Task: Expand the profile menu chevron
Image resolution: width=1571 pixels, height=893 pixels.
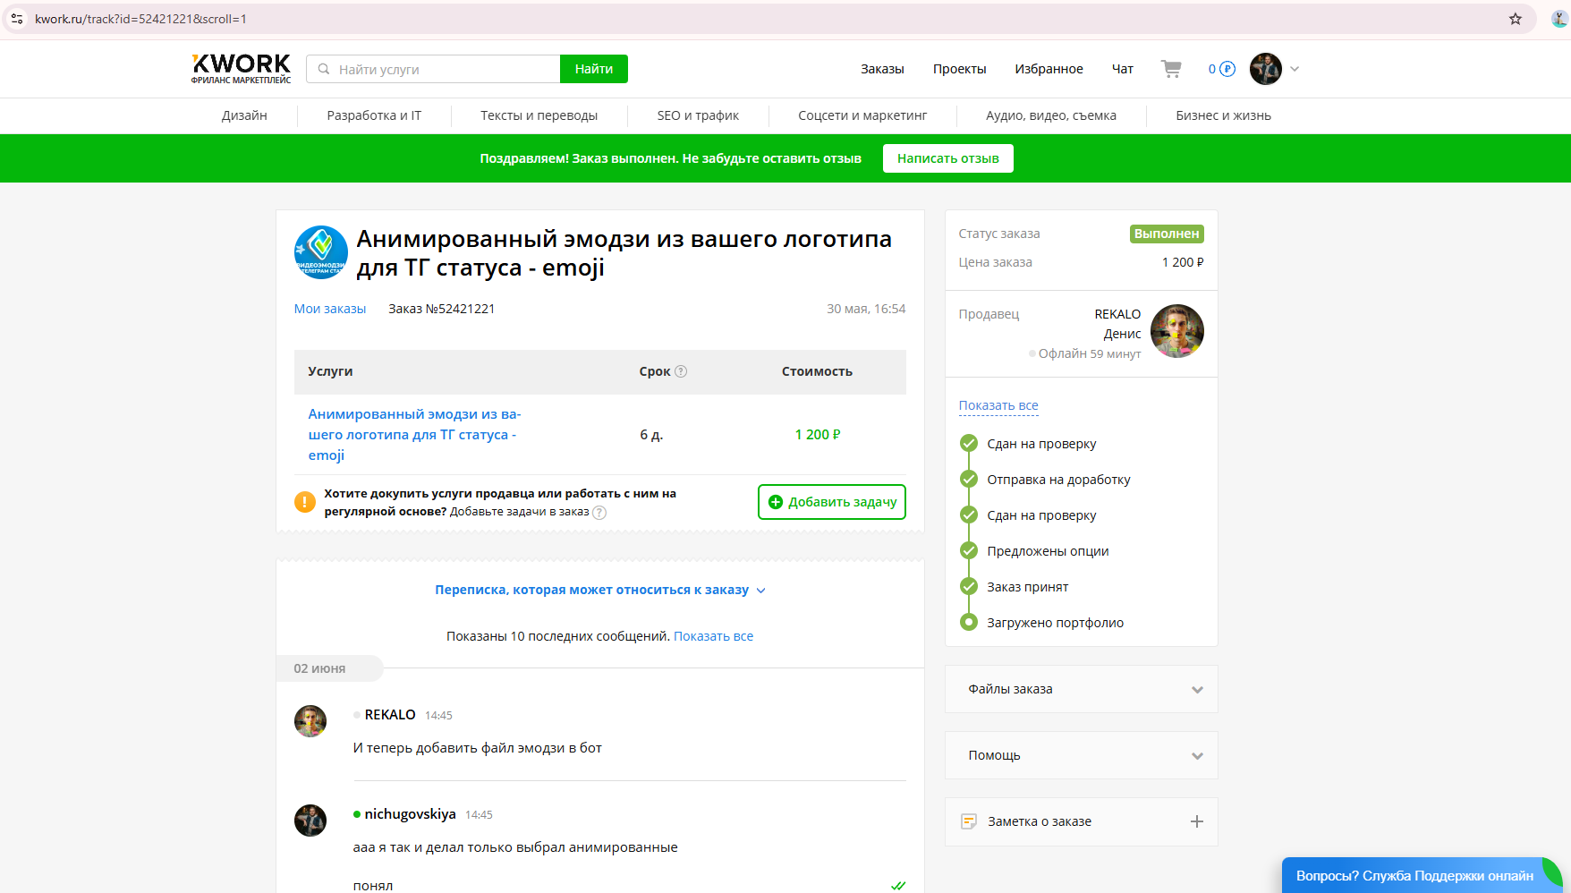Action: 1295,69
